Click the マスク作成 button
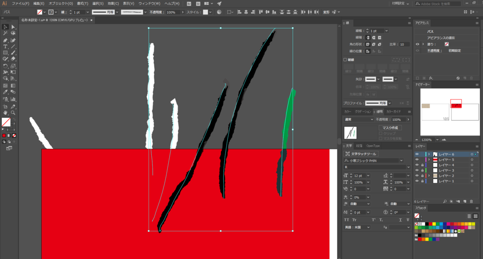The image size is (483, 259). point(390,128)
